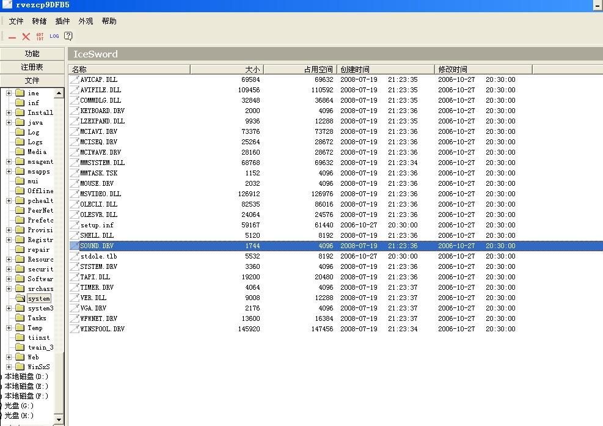Image resolution: width=603 pixels, height=426 pixels.
Task: Sort by the 创建时间 column header
Action: coord(386,69)
